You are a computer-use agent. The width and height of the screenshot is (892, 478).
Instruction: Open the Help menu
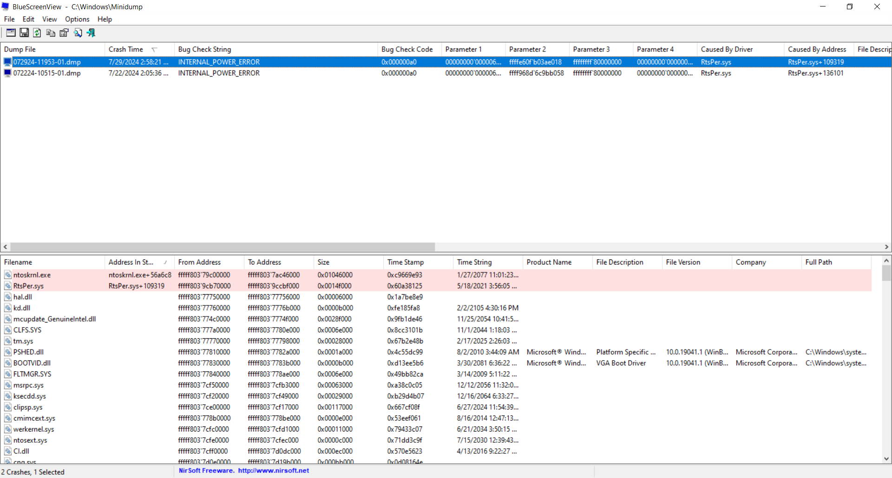coord(104,19)
